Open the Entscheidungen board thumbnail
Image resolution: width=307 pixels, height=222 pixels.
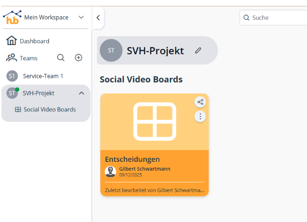click(x=154, y=122)
